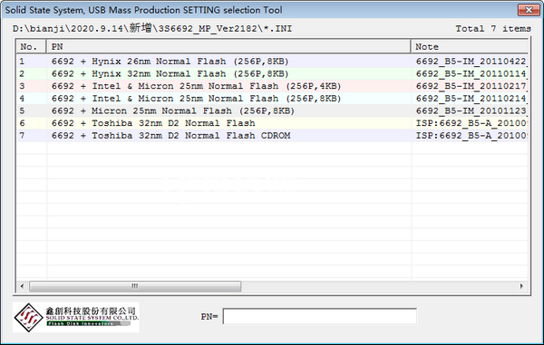The image size is (544, 345).
Task: Focus the PN= input field
Action: coord(319,316)
